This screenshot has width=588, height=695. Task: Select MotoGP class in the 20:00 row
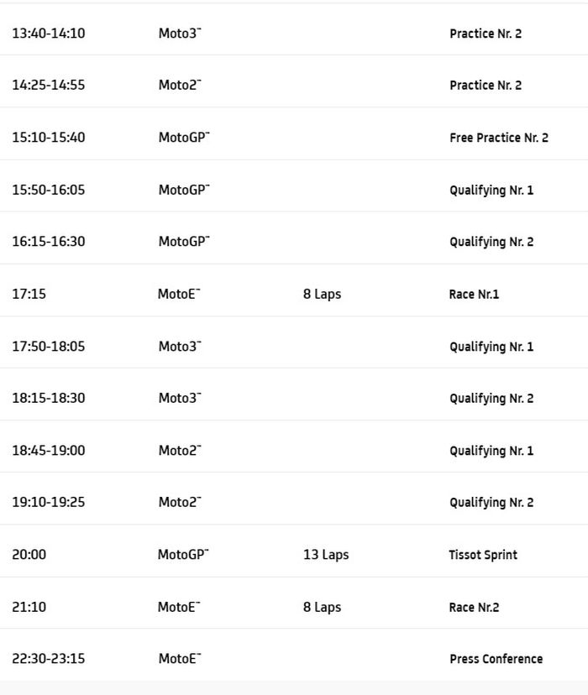(x=183, y=555)
